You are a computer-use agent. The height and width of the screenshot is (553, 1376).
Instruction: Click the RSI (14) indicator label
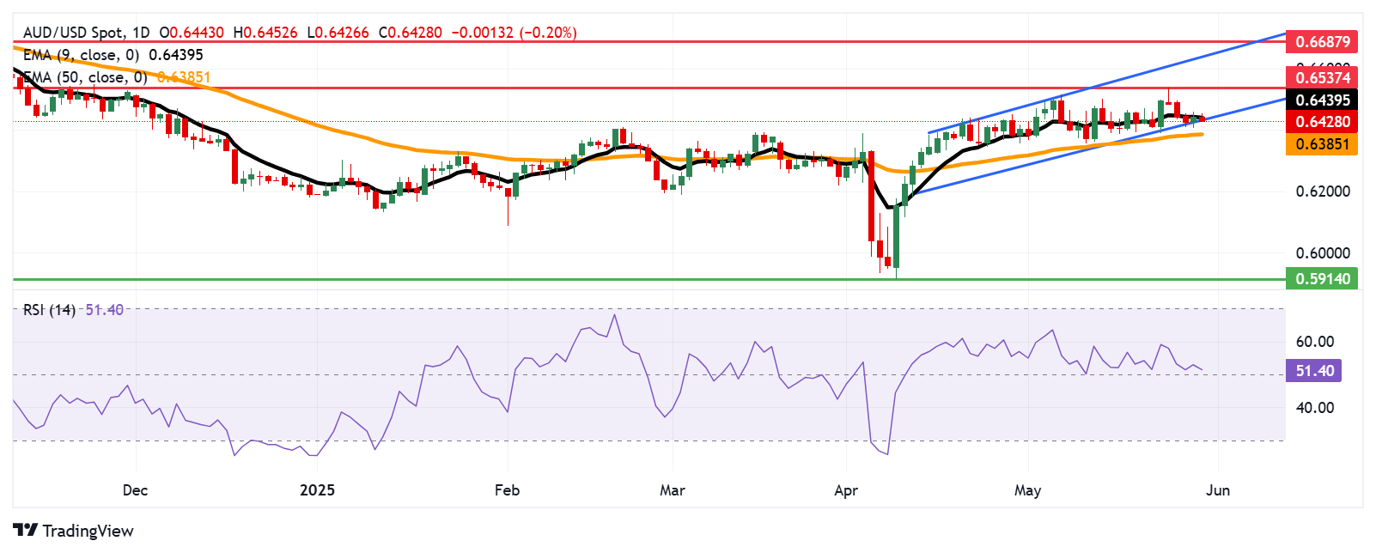(49, 310)
